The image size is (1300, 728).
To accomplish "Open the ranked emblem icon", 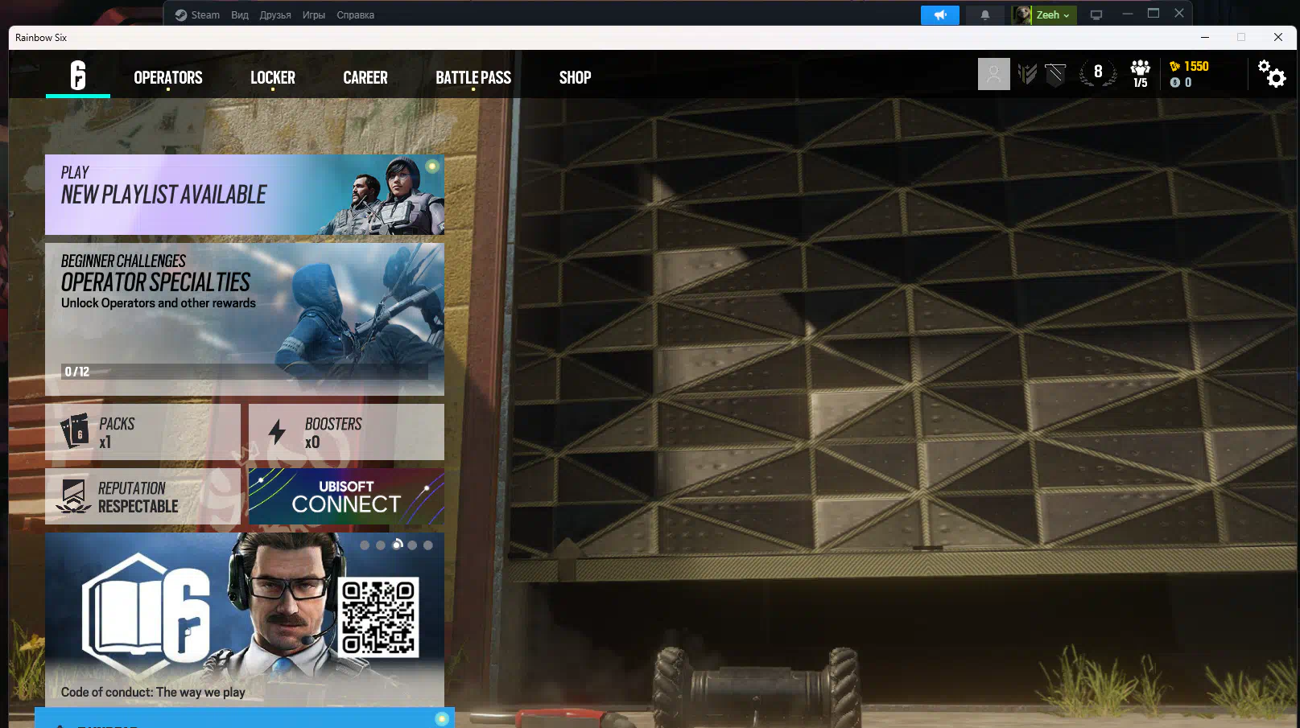I will (x=1027, y=75).
